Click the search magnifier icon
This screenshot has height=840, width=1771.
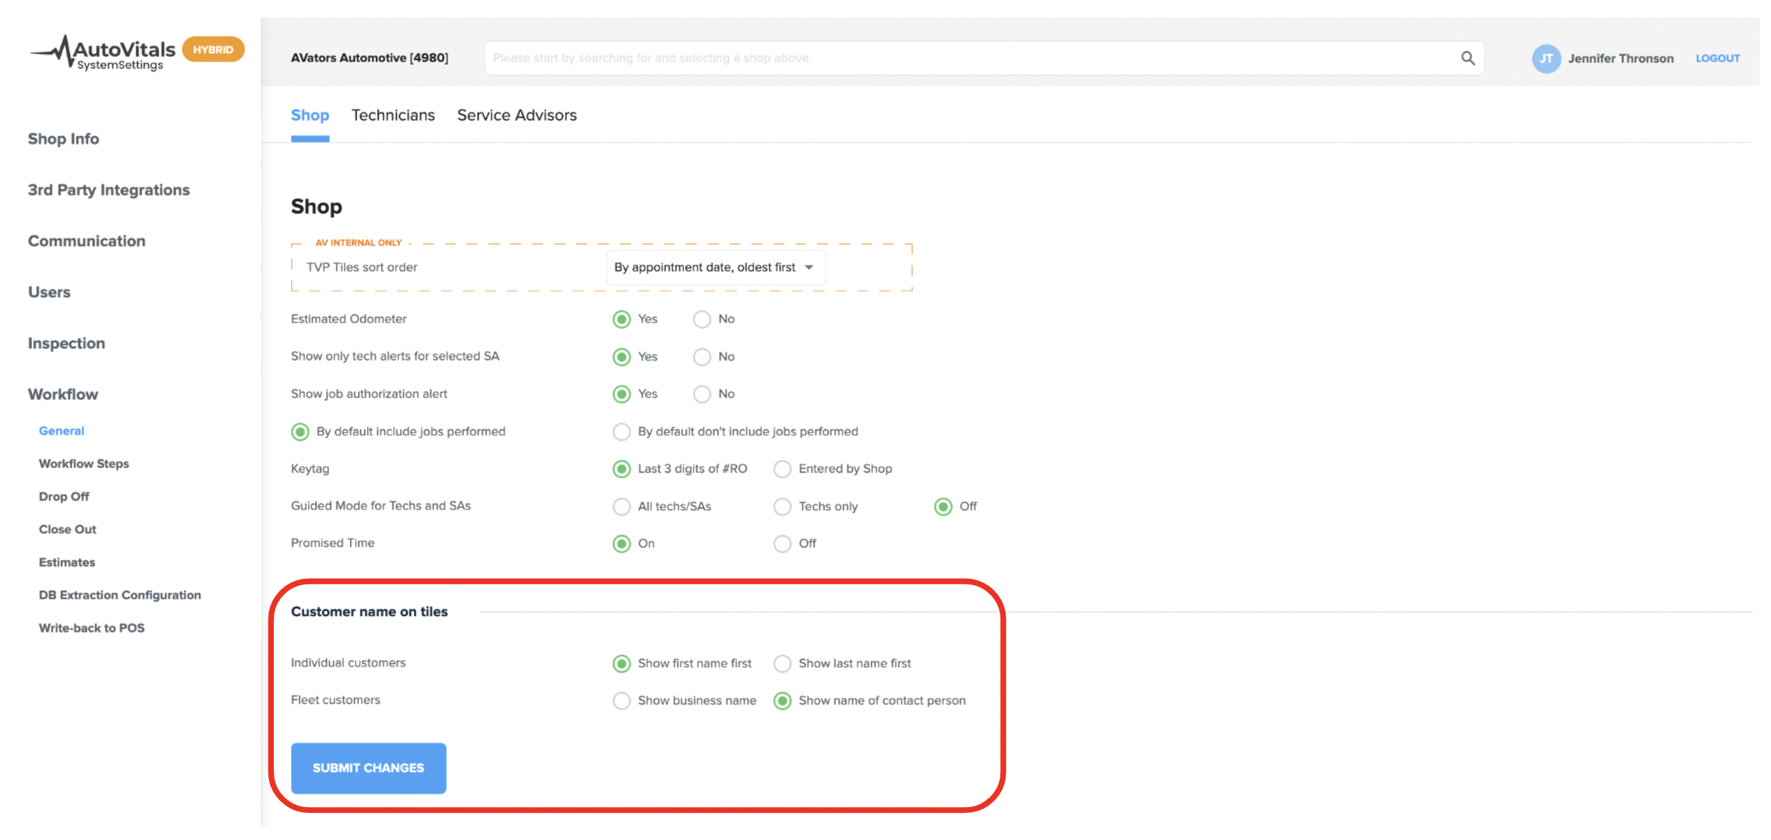[x=1467, y=59]
